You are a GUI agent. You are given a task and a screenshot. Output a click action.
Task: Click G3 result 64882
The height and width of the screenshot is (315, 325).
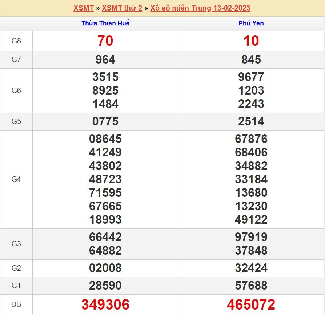pyautogui.click(x=105, y=251)
